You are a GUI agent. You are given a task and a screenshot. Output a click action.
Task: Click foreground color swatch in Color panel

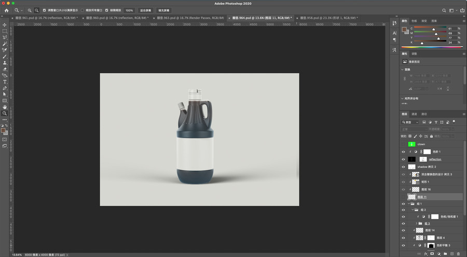click(x=404, y=29)
